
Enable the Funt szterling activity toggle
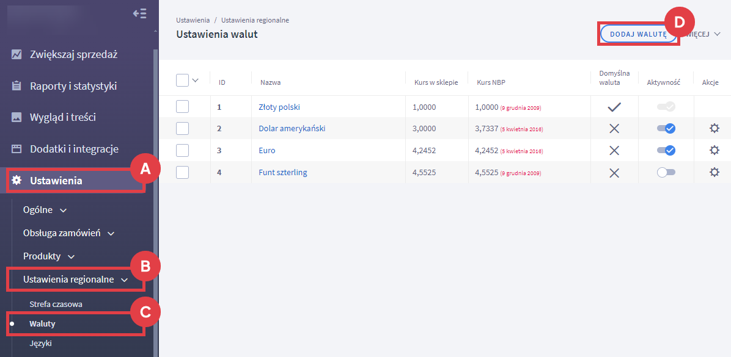click(x=666, y=172)
